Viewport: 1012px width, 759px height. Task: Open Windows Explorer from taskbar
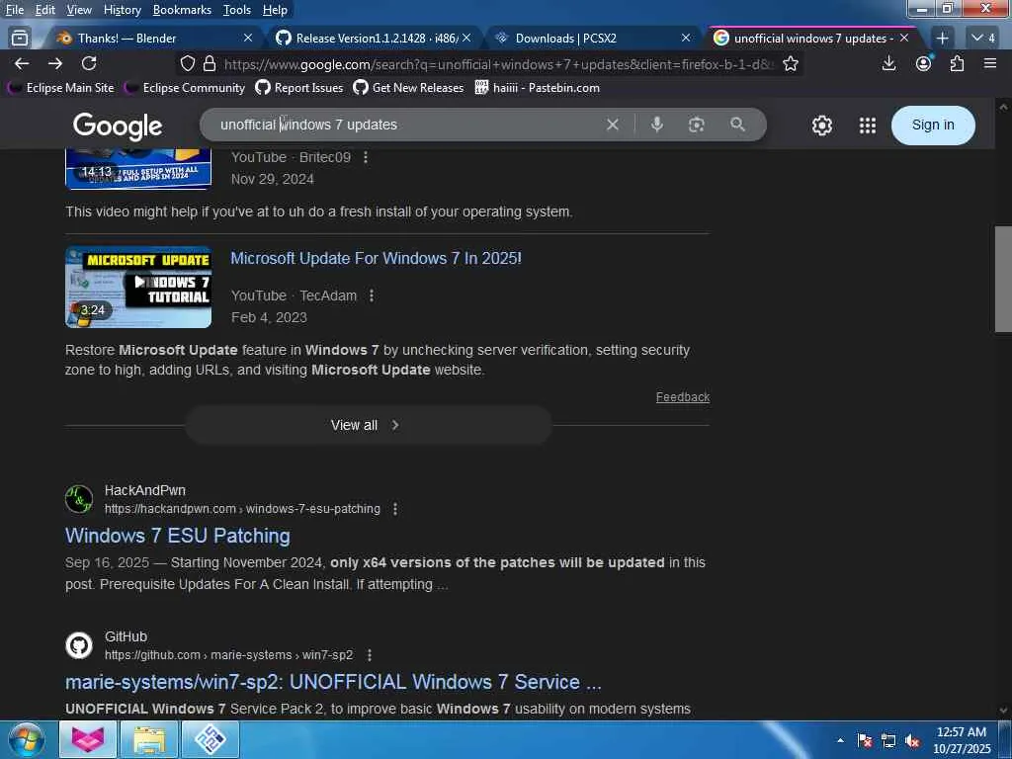[149, 739]
